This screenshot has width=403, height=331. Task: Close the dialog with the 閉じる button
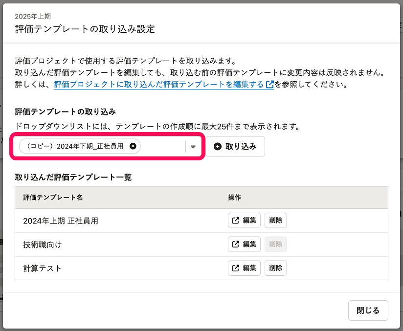click(x=368, y=310)
